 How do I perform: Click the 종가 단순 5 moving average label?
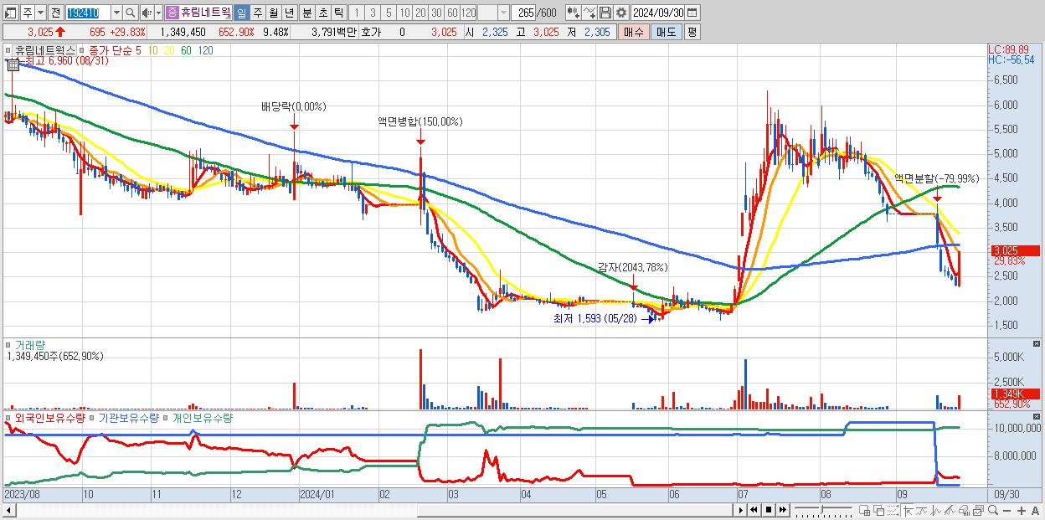pyautogui.click(x=115, y=50)
